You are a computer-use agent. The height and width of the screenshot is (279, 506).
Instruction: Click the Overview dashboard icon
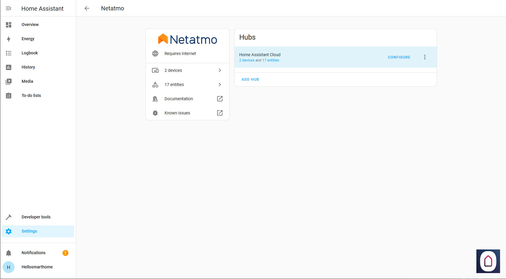click(x=9, y=25)
